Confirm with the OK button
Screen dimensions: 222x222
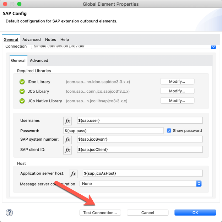(195, 213)
